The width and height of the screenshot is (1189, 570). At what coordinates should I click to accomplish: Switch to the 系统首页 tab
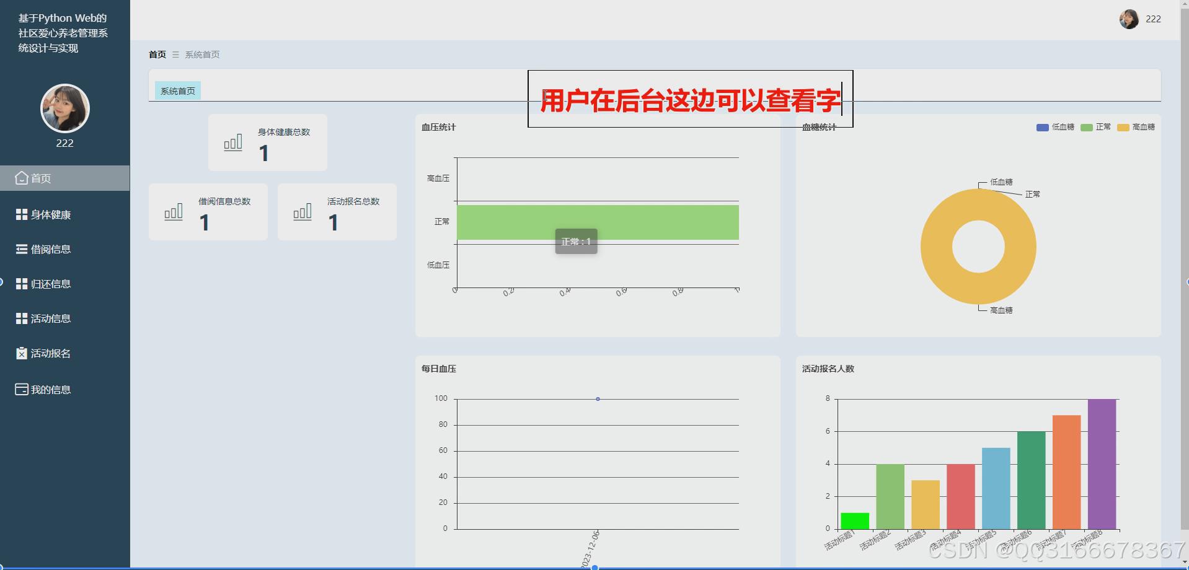pos(177,90)
